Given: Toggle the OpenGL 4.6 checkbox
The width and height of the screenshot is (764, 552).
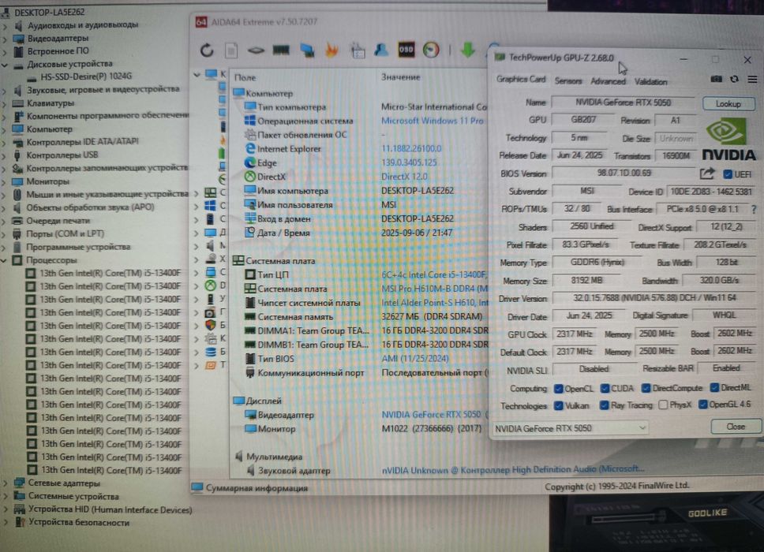Looking at the screenshot, I should pyautogui.click(x=703, y=404).
